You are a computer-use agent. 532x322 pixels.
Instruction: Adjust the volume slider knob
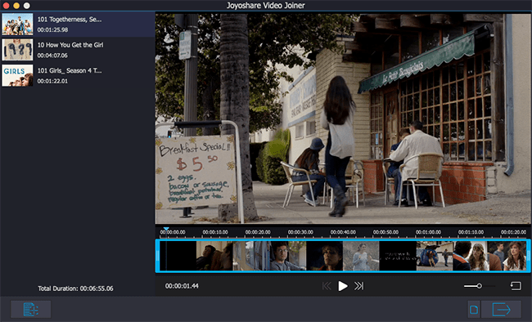pyautogui.click(x=479, y=286)
